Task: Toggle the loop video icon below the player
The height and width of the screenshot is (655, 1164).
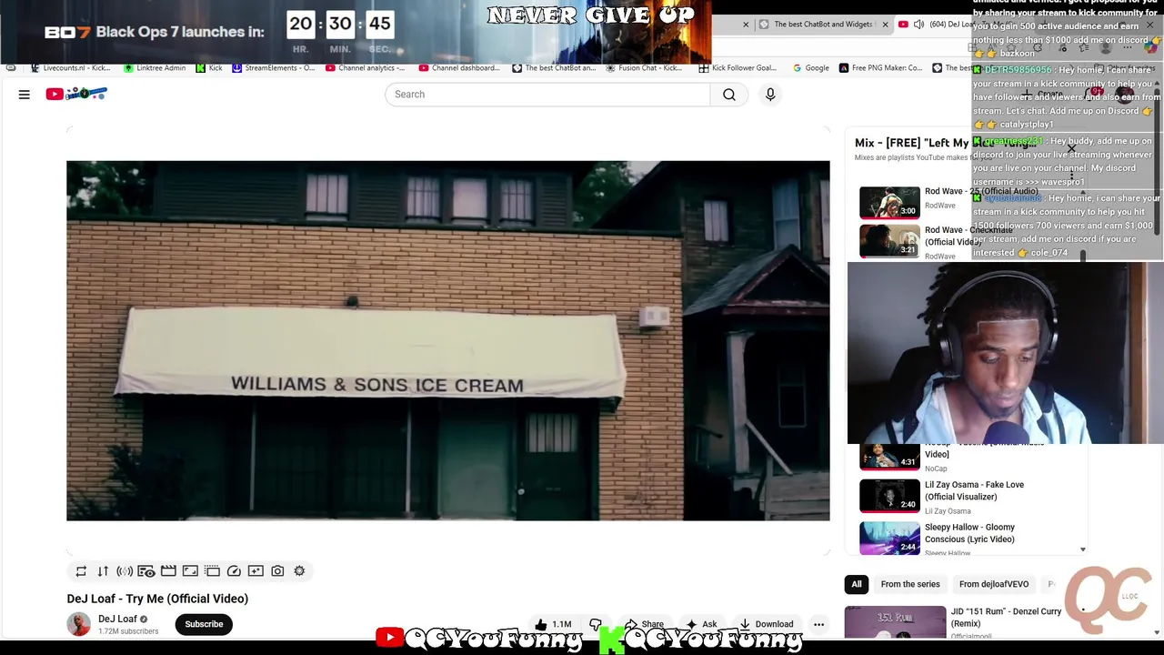Action: 81,571
